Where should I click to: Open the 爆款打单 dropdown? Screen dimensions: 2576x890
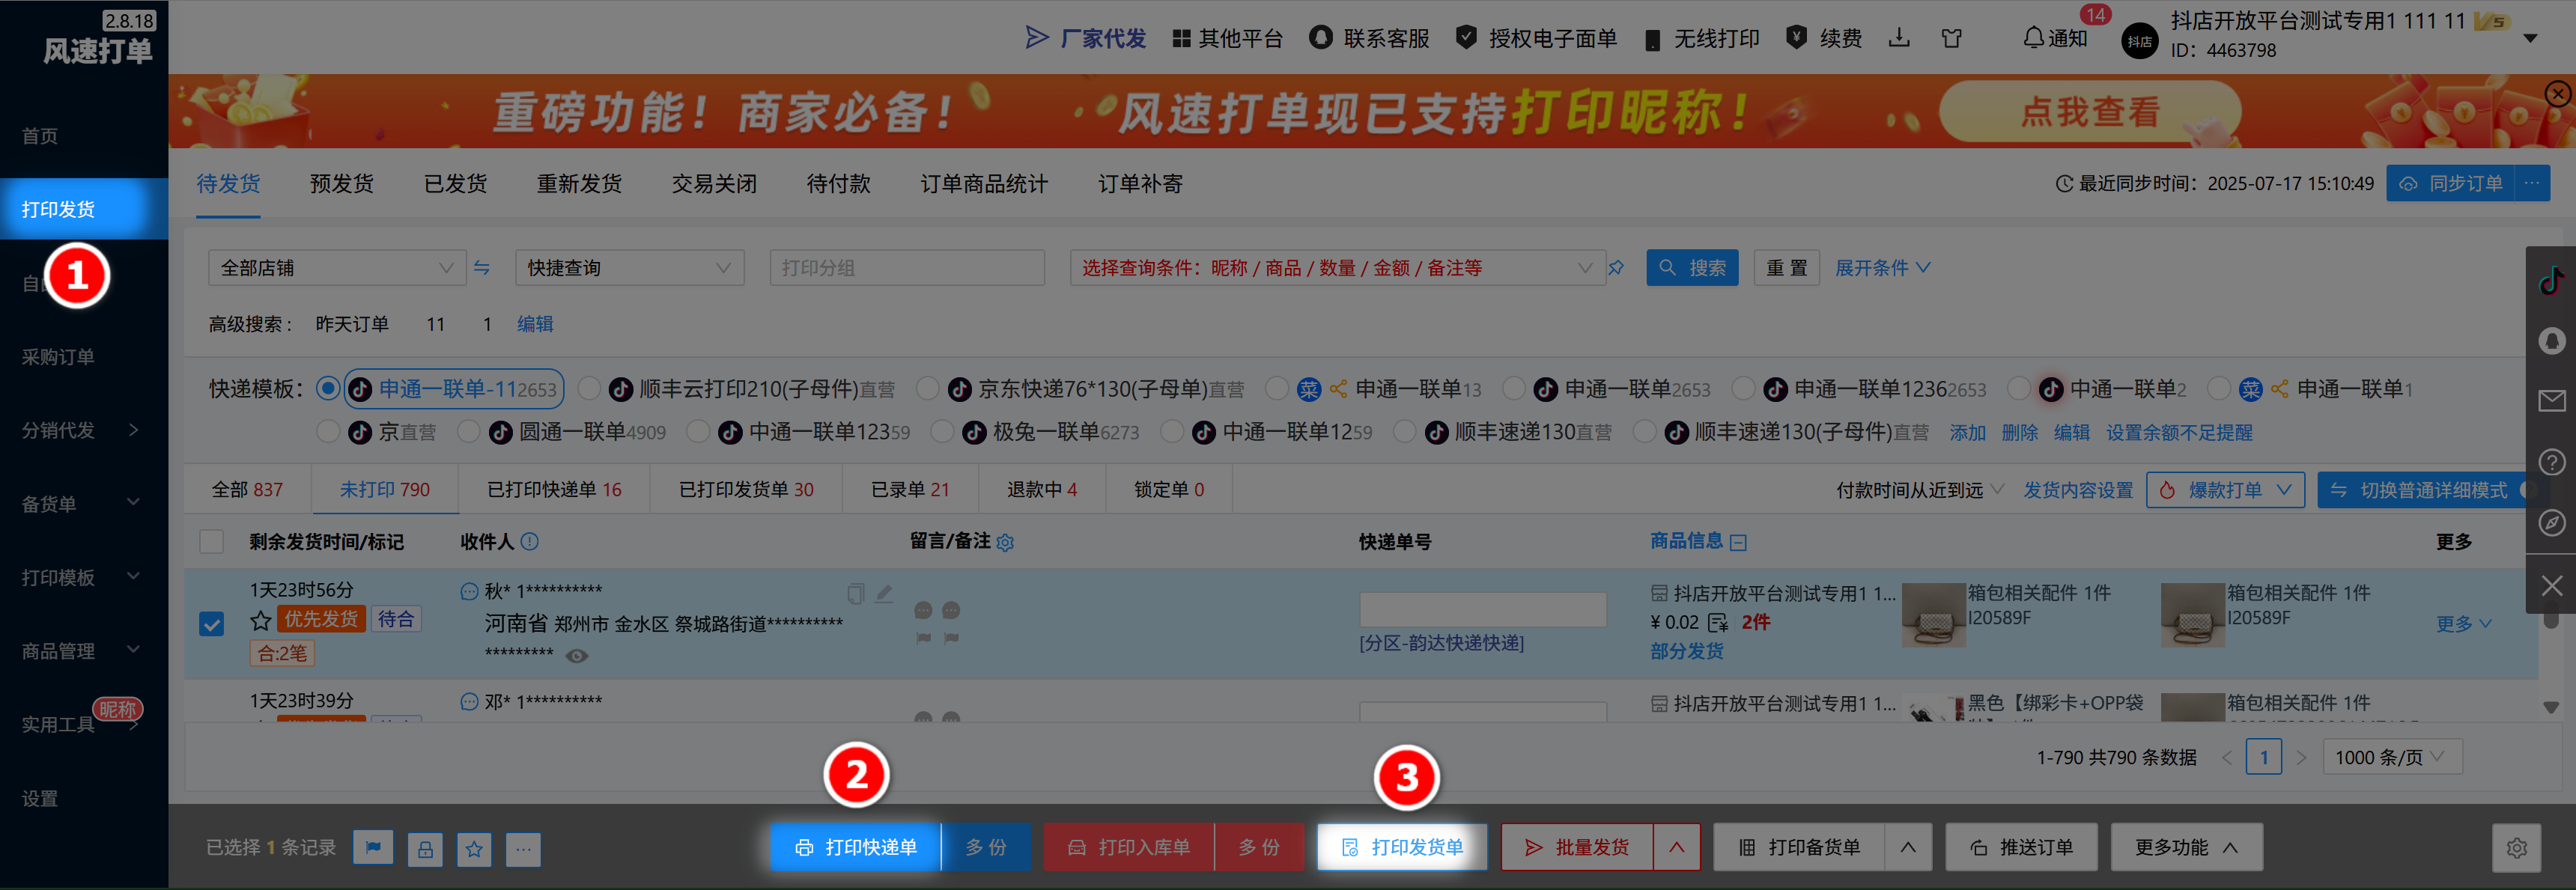[2225, 490]
